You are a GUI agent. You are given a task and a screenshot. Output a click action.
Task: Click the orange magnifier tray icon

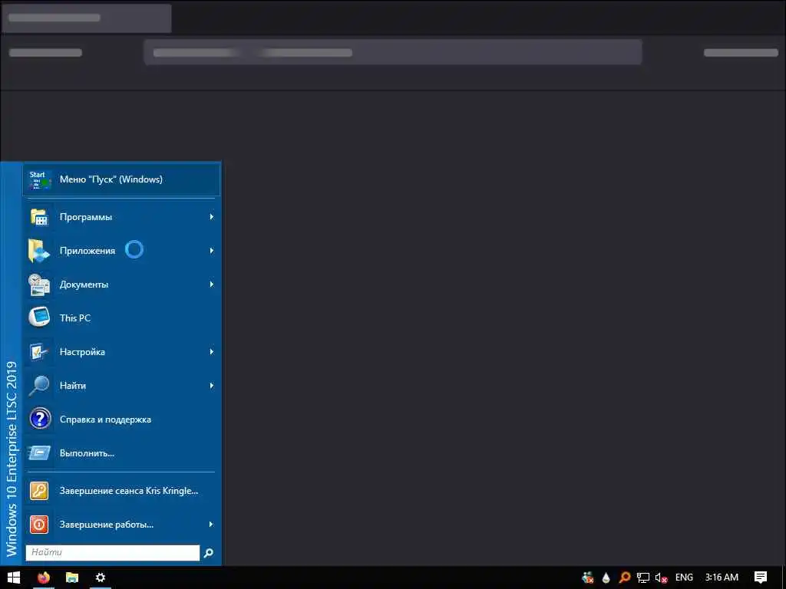click(625, 577)
